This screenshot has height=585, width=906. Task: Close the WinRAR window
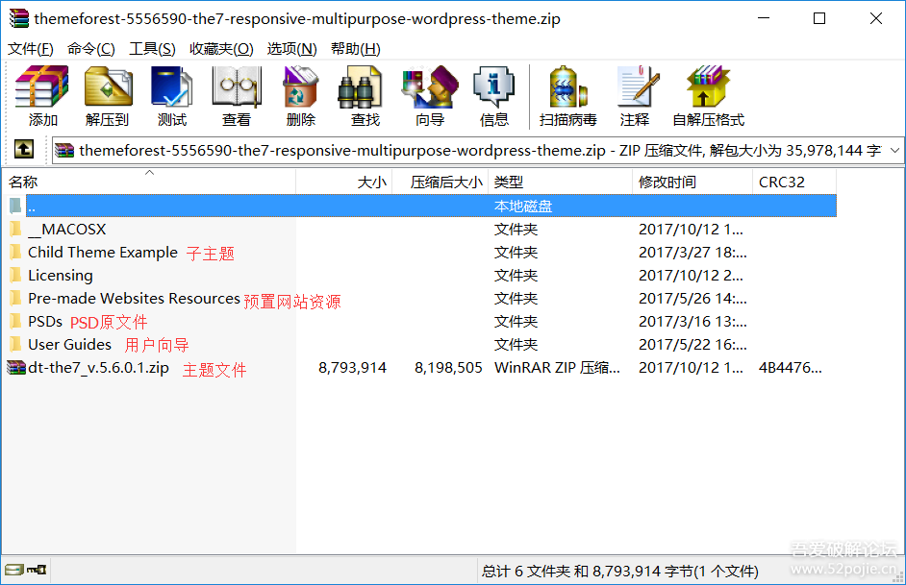point(876,18)
